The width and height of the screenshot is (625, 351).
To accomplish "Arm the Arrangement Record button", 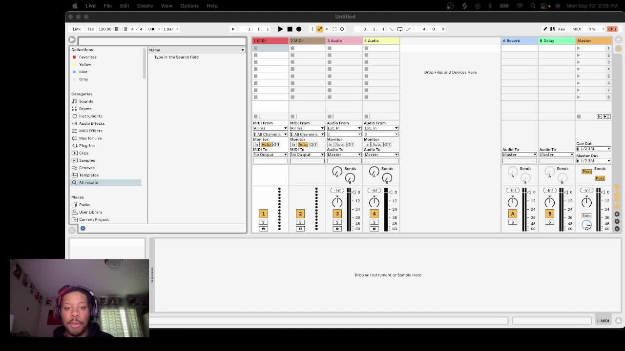I will pyautogui.click(x=299, y=29).
